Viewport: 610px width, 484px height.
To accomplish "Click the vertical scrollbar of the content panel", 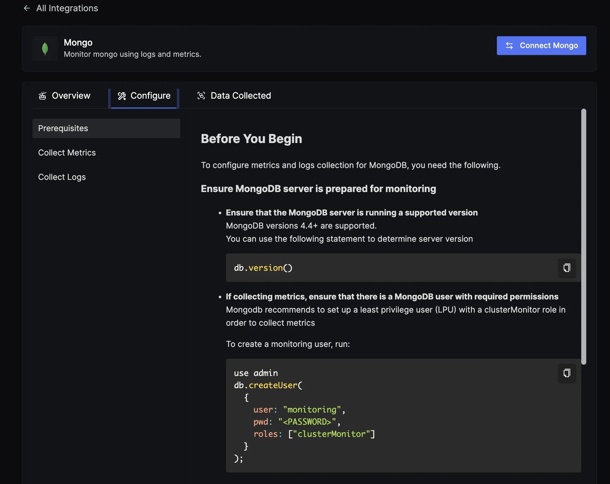I will tap(583, 236).
